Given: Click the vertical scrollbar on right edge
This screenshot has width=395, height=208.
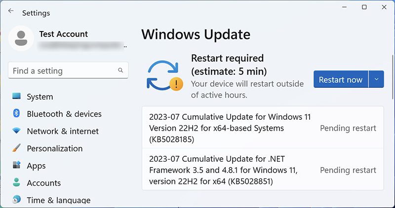Looking at the screenshot, I should (x=393, y=77).
